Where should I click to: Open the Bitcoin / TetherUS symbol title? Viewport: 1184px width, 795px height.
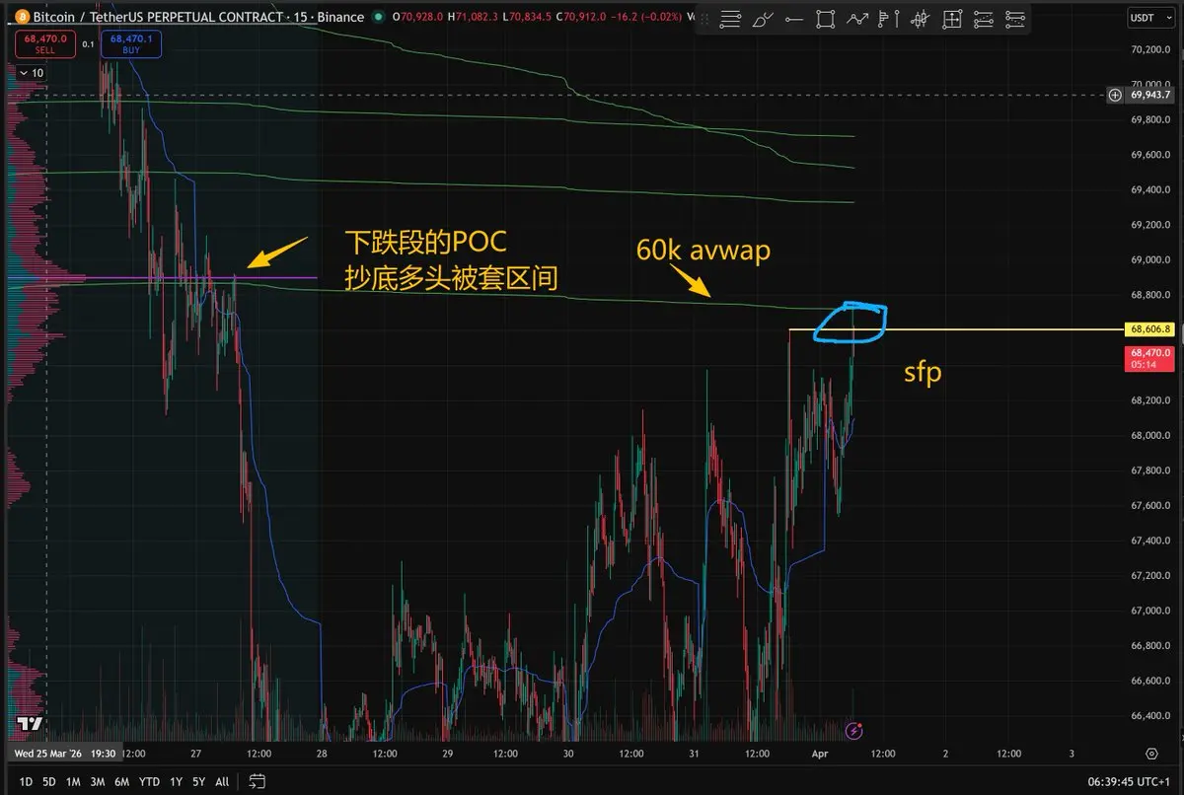tap(198, 17)
